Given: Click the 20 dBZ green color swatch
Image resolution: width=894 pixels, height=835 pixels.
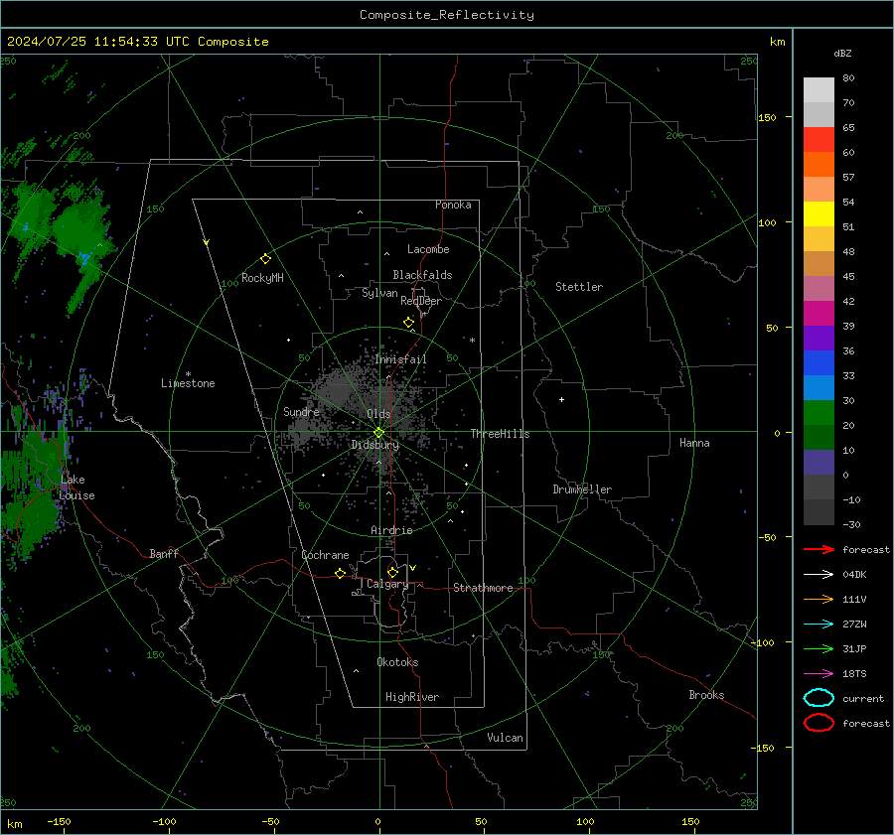Looking at the screenshot, I should pyautogui.click(x=819, y=412).
